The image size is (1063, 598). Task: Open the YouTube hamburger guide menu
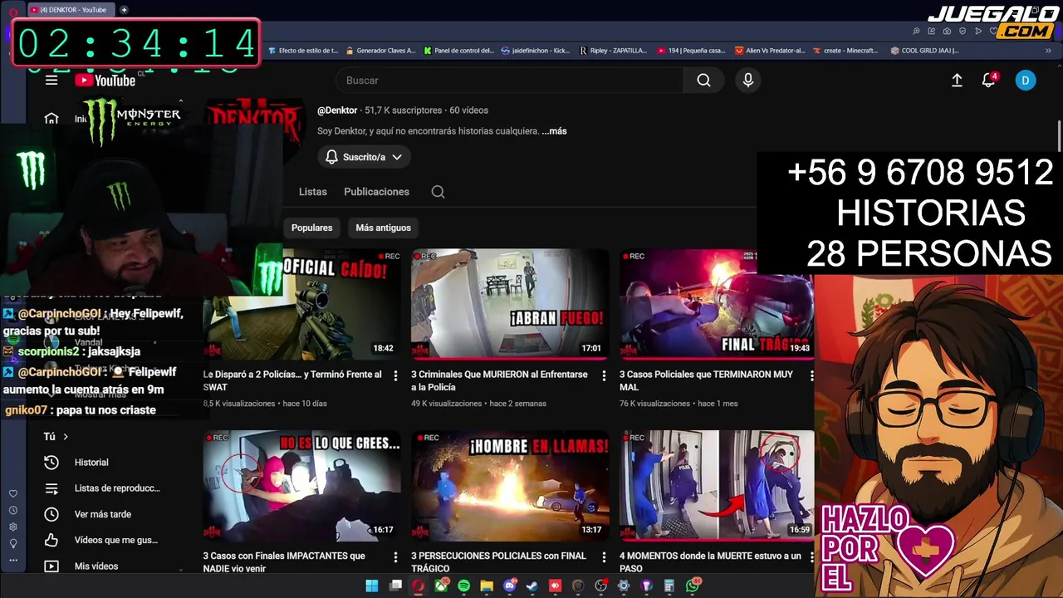pos(51,81)
